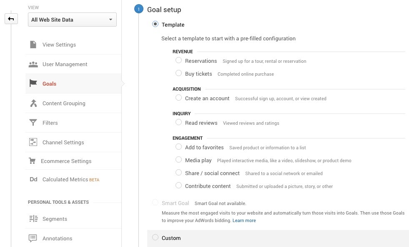
Task: Choose the Buy tickets template option
Action: (178, 73)
